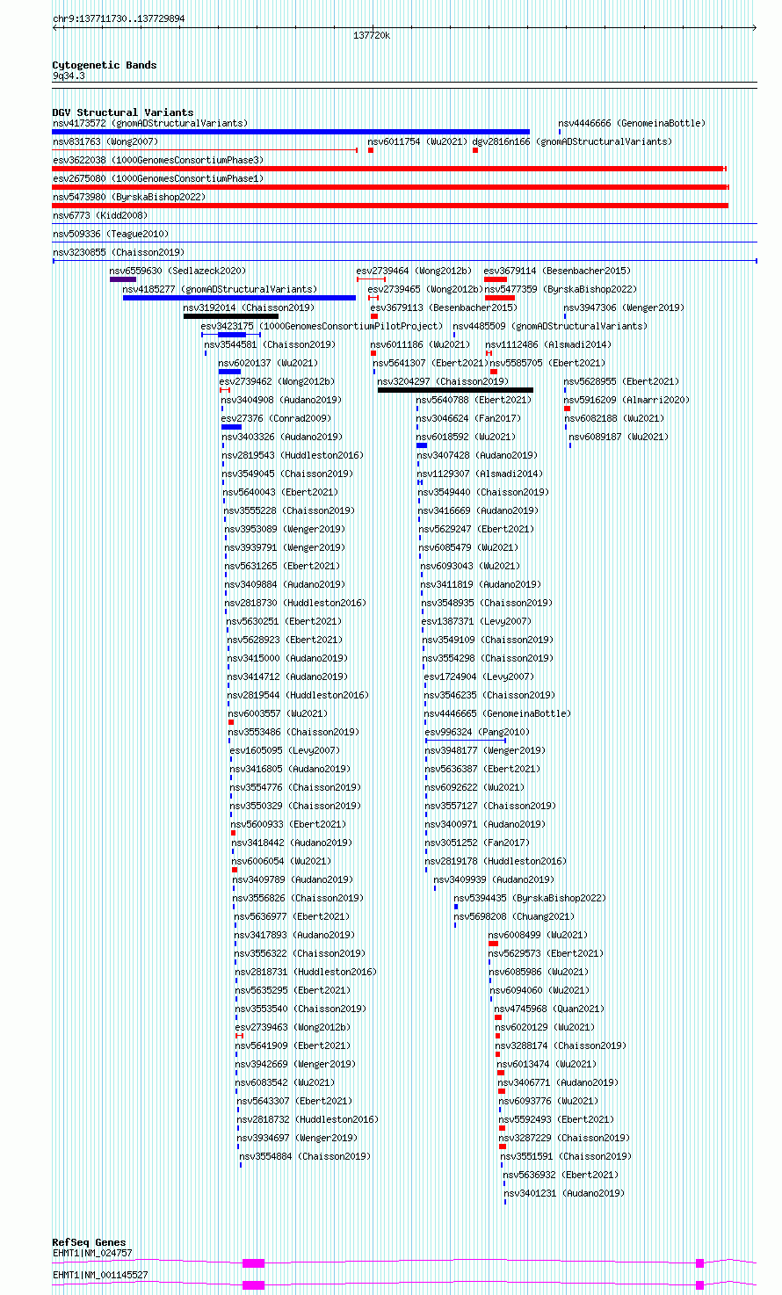Viewport: 782px width, 1295px height.
Task: Select esv2739463 (Wong2012b) label
Action: pyautogui.click(x=293, y=1028)
